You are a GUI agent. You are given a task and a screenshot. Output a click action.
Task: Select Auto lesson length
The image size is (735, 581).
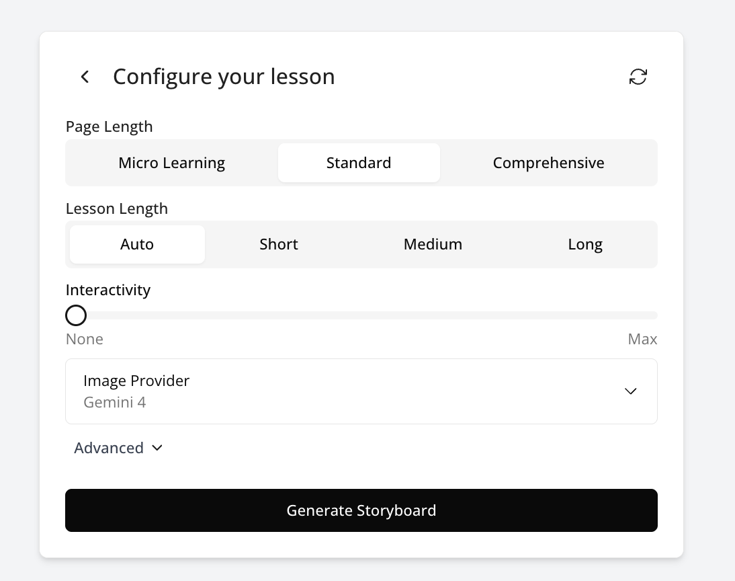[137, 244]
